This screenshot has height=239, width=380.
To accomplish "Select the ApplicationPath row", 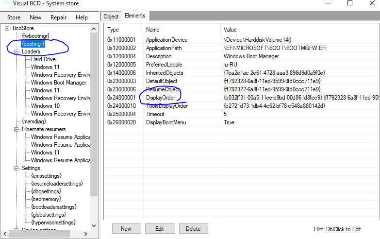I will click(242, 48).
